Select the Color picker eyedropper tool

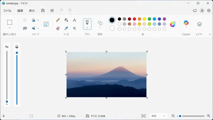pos(66,28)
